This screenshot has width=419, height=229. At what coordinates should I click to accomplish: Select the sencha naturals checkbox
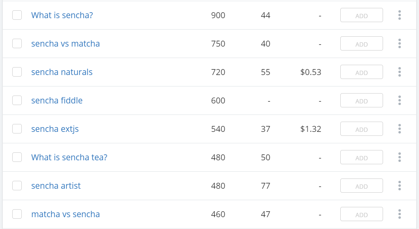[x=17, y=72]
